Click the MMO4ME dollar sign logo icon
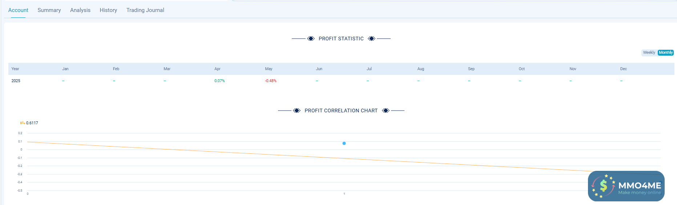 click(x=603, y=186)
